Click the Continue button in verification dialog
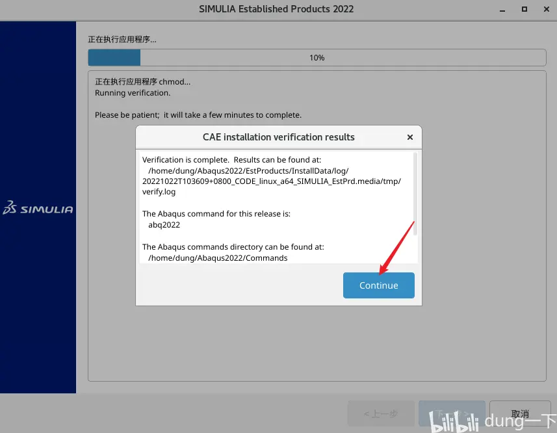Image resolution: width=557 pixels, height=433 pixels. (x=379, y=285)
